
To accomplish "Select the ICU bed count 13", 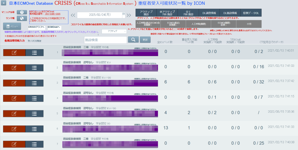I will click(166, 128).
